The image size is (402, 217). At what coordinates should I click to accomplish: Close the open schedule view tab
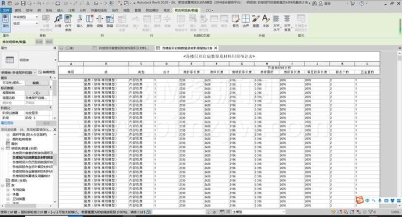click(x=216, y=48)
